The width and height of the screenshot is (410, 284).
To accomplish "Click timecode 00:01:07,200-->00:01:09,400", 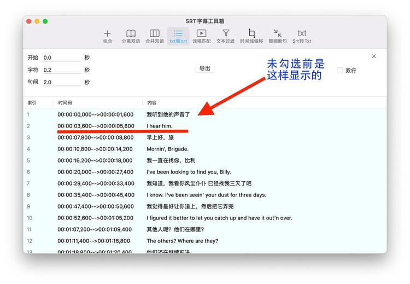I will pyautogui.click(x=95, y=230).
